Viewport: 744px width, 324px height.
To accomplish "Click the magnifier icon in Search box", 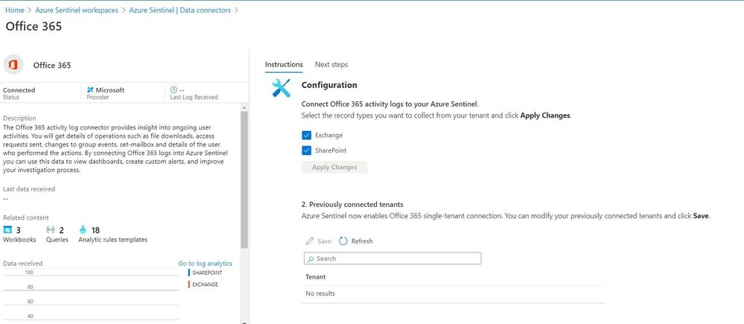I will click(x=311, y=259).
